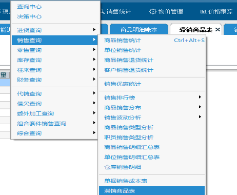The height and width of the screenshot is (195, 237).
Task: Open 单位销售明细汇总表
Action: pos(152,158)
